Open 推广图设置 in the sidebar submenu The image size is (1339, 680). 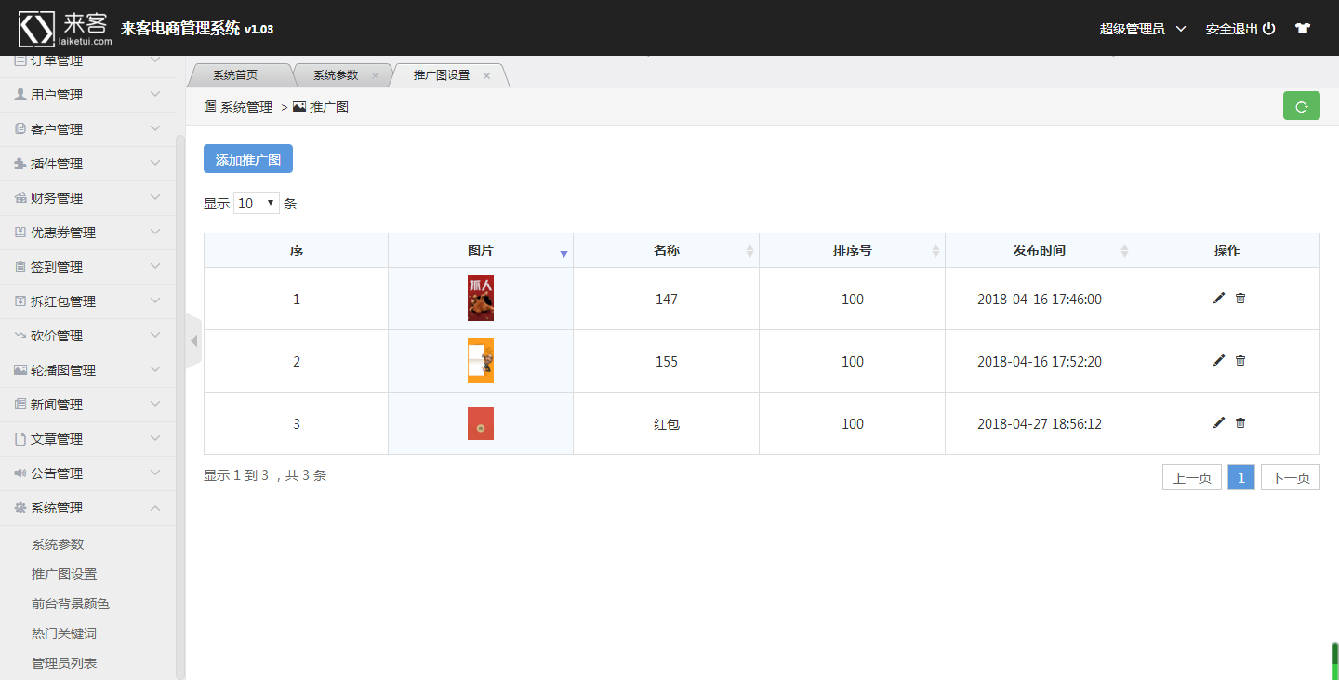pyautogui.click(x=64, y=574)
